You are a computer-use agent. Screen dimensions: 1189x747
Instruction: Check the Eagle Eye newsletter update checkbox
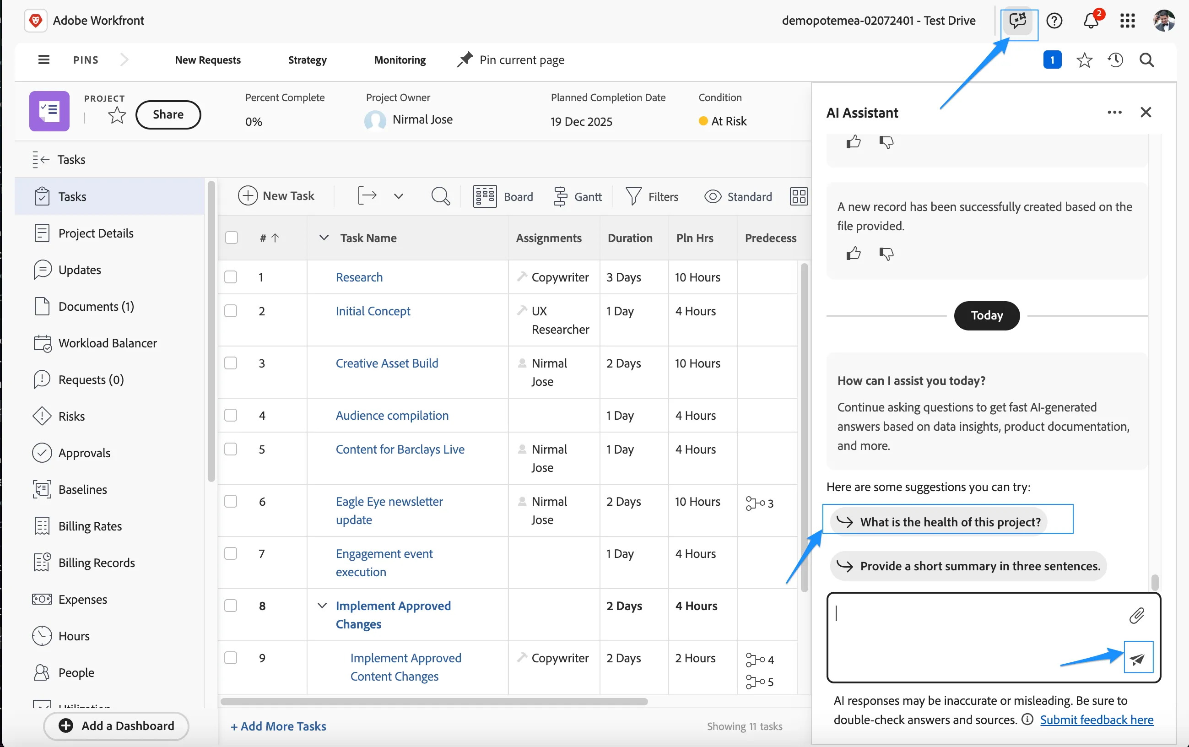tap(231, 501)
